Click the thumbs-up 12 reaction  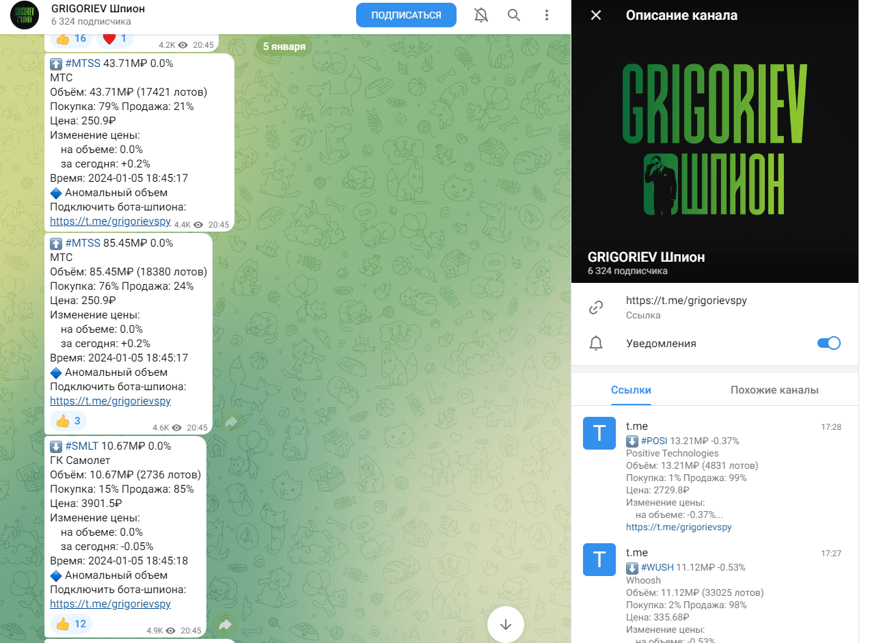click(71, 624)
